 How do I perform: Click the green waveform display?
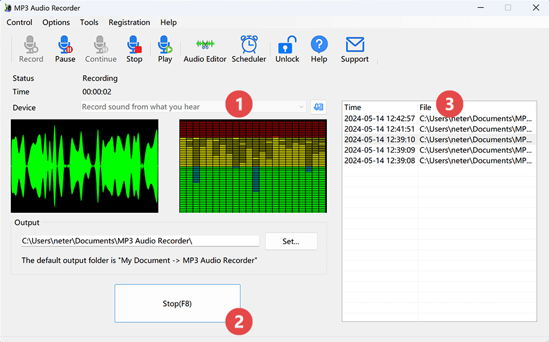(84, 166)
